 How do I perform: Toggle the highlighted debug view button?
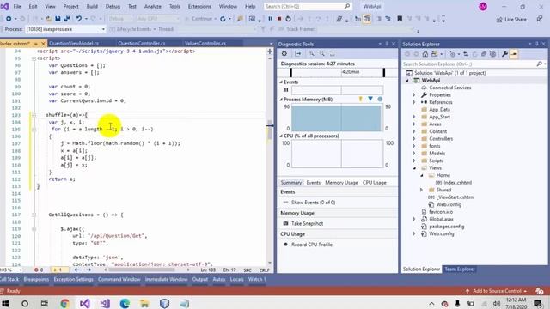(367, 19)
